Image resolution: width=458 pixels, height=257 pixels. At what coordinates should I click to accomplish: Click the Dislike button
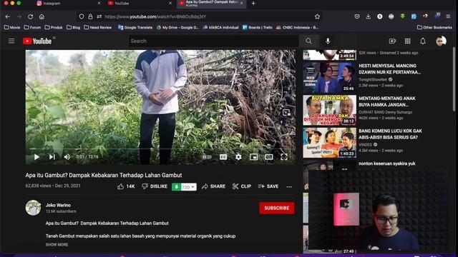click(155, 186)
